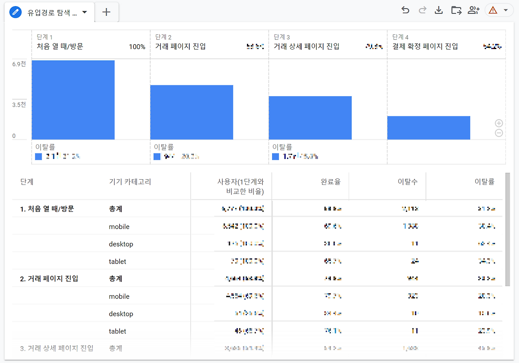Export the exploration via the folder icon
The height and width of the screenshot is (363, 519).
456,10
